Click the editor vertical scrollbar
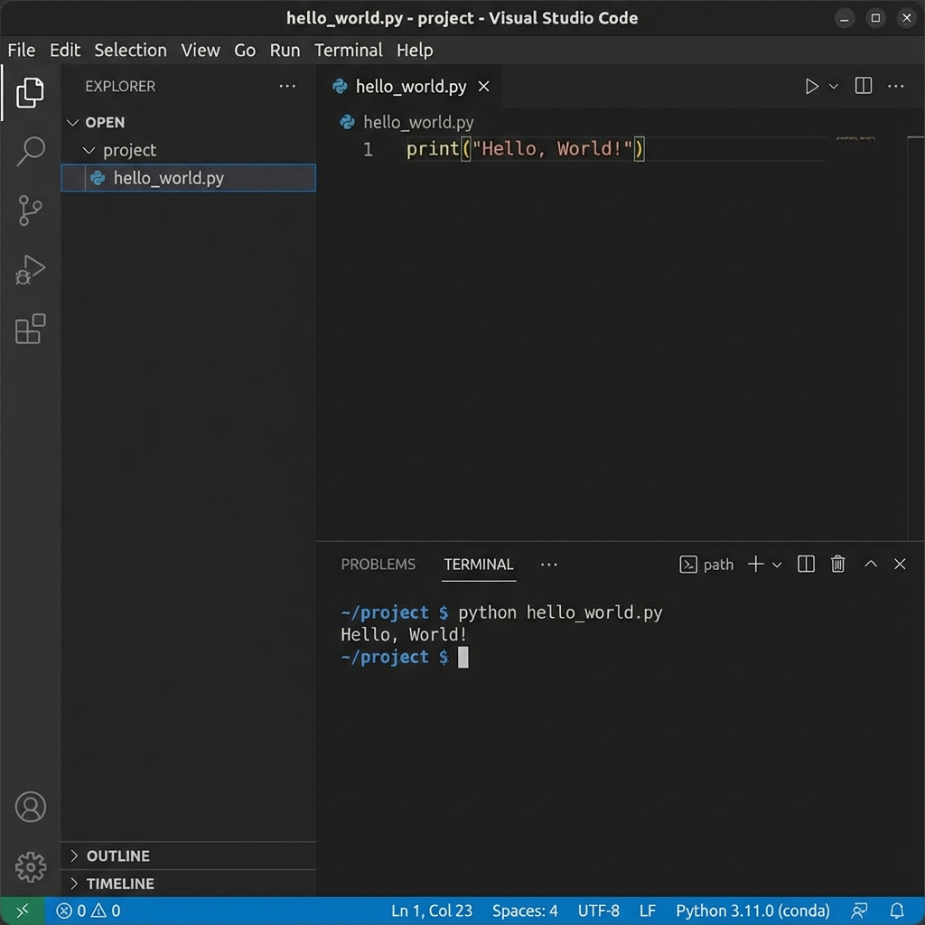 click(916, 338)
